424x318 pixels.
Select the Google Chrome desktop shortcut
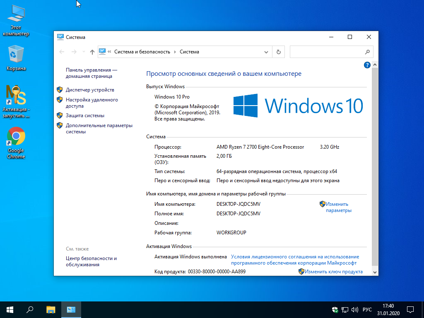(x=16, y=143)
